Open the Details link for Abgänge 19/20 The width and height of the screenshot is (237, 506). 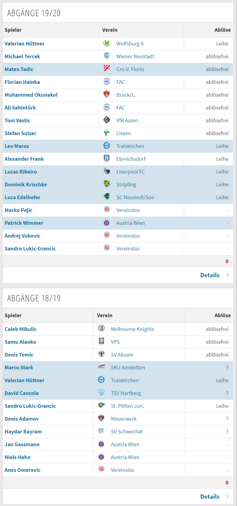coord(210,275)
